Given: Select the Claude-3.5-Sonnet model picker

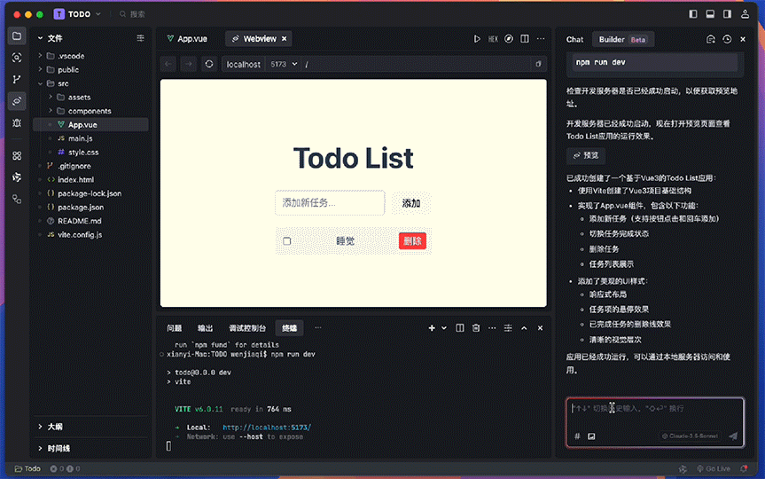Looking at the screenshot, I should click(x=690, y=436).
